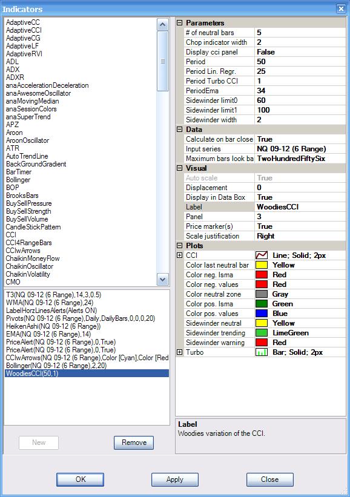Select CMO in the indicator list
Screen dimensions: 350x497
(x=13, y=281)
